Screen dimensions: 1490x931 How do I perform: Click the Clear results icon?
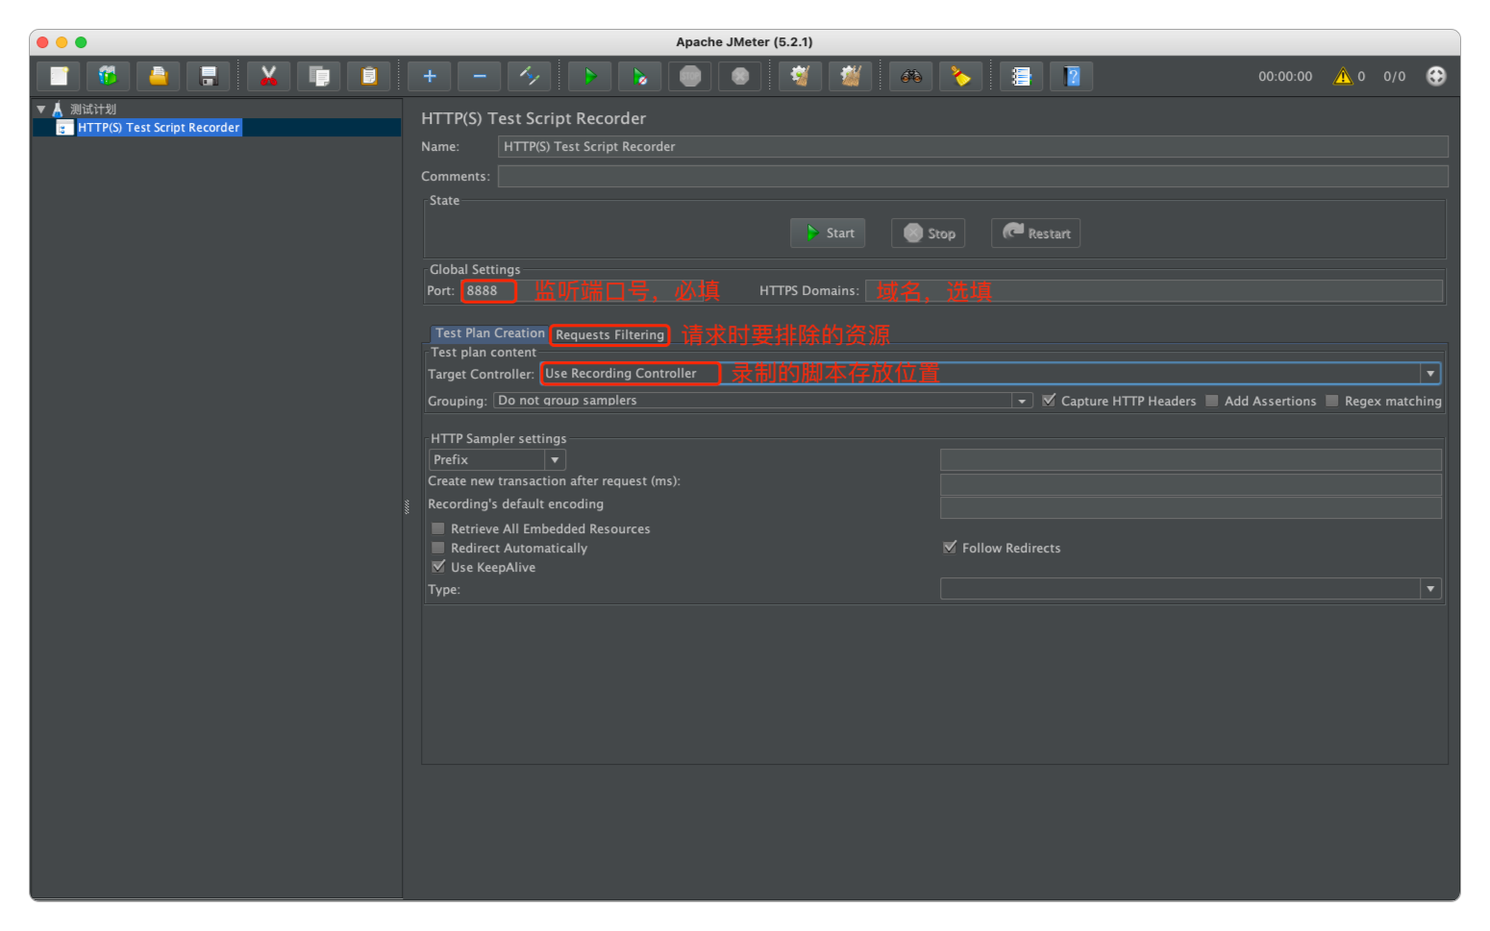[x=800, y=76]
